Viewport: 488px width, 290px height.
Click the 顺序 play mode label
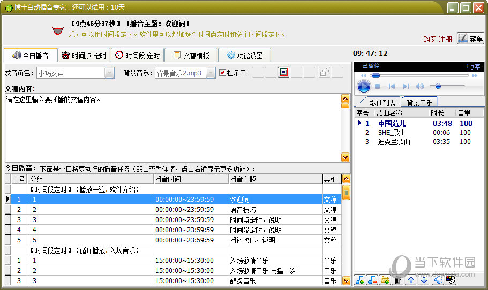tap(473, 67)
